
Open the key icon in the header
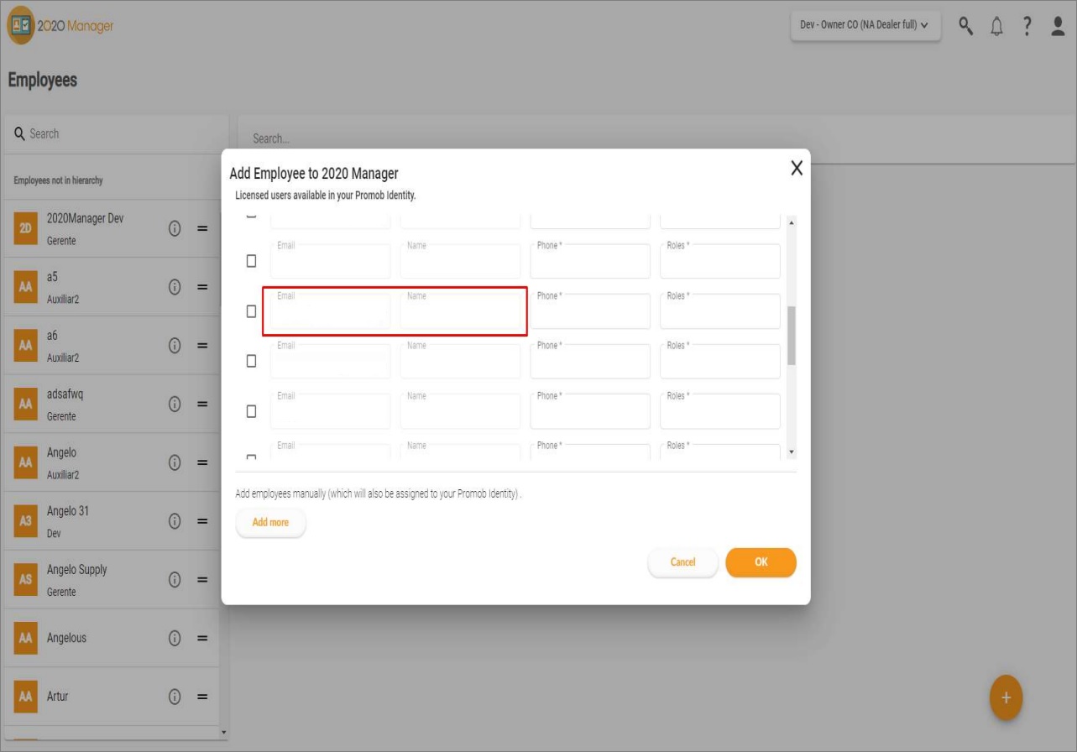pyautogui.click(x=967, y=26)
